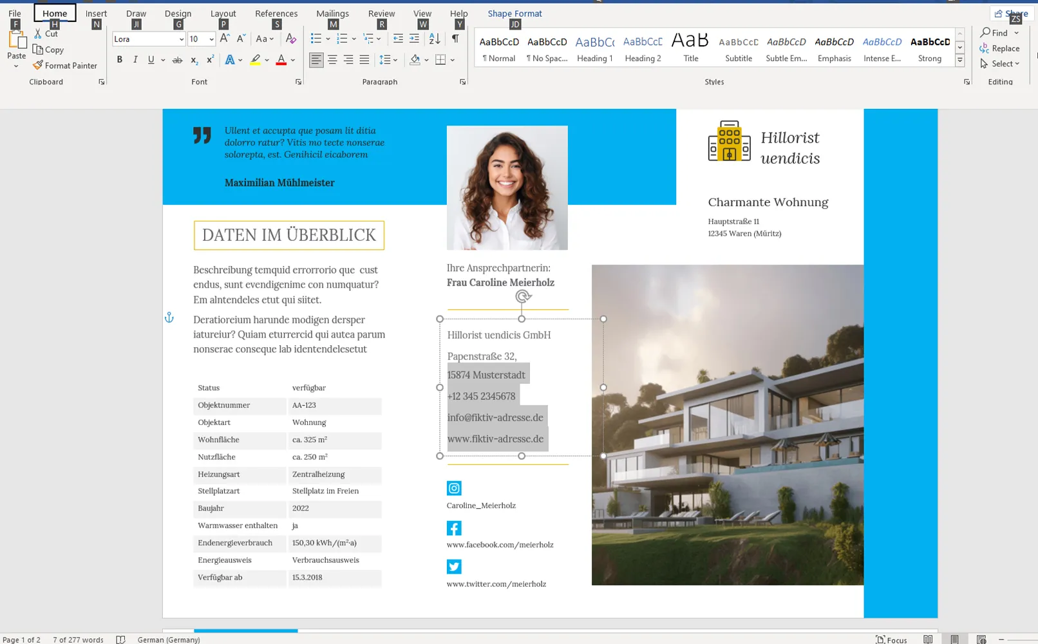Copy the selection to clipboard

pos(48,50)
